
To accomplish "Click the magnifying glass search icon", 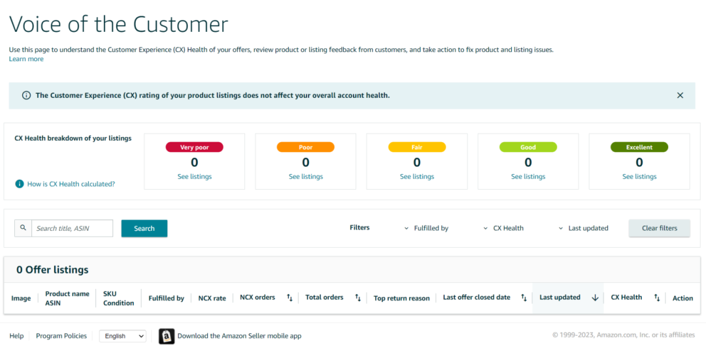I will point(23,228).
